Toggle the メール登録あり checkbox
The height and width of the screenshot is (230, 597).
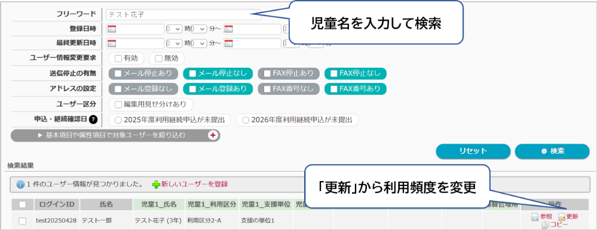point(192,89)
